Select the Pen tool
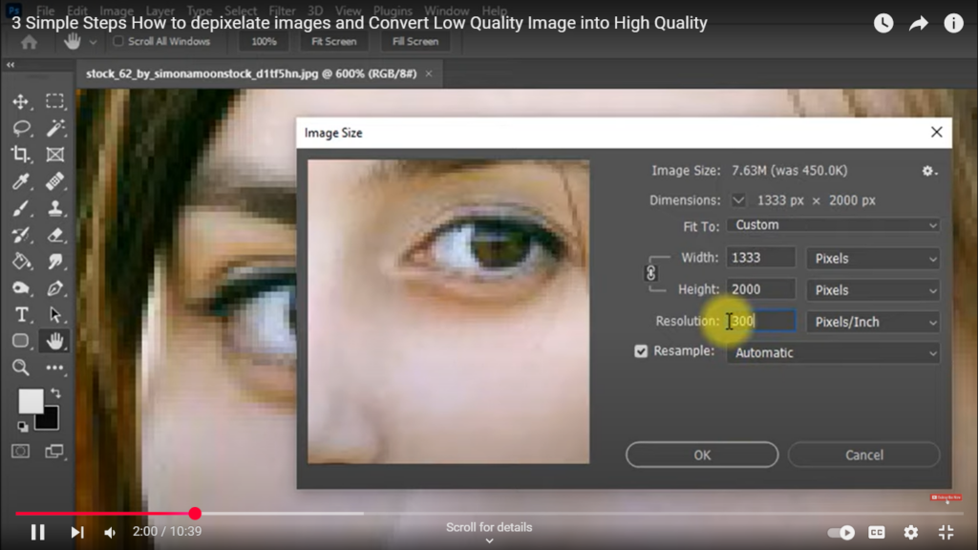Viewport: 978px width, 550px height. point(55,287)
